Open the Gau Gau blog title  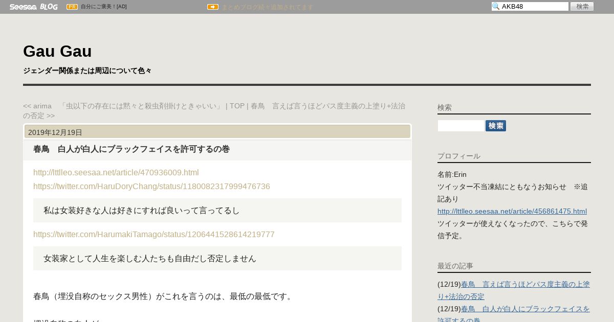tap(57, 51)
